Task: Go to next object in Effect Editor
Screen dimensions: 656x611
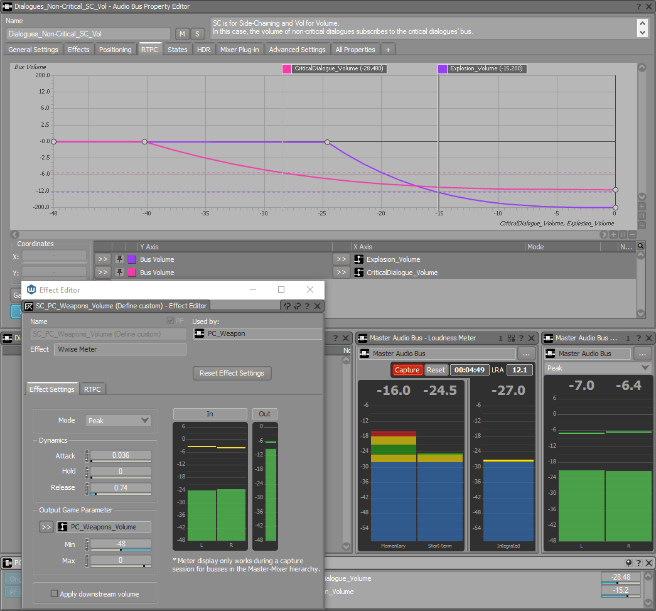Action: pos(297,306)
